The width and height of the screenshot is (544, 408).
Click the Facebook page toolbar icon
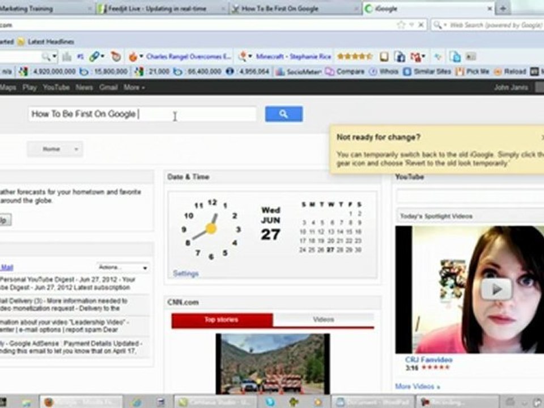399,57
